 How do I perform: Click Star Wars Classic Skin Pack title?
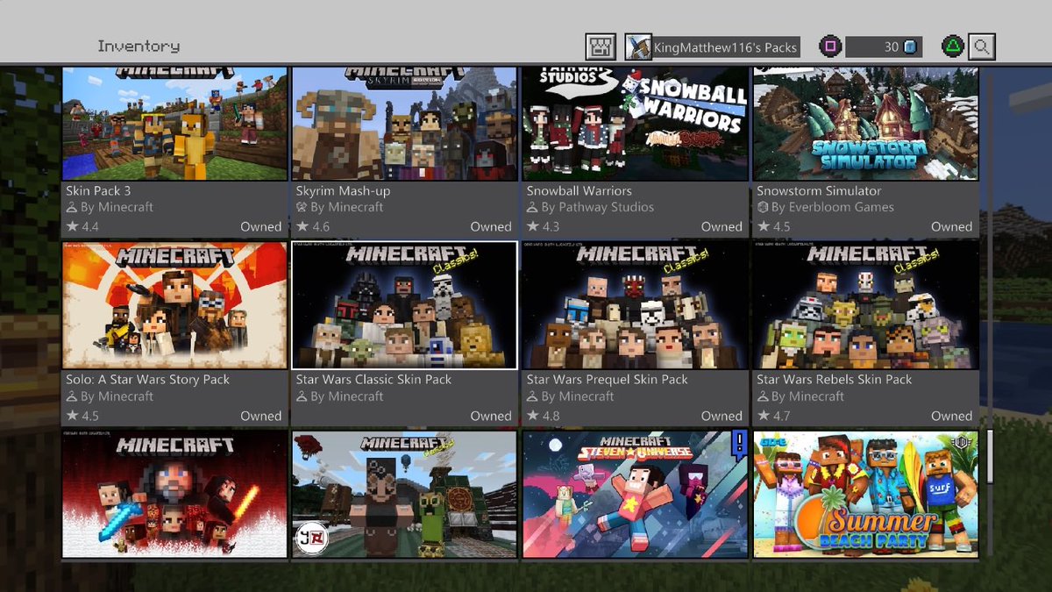pos(374,380)
